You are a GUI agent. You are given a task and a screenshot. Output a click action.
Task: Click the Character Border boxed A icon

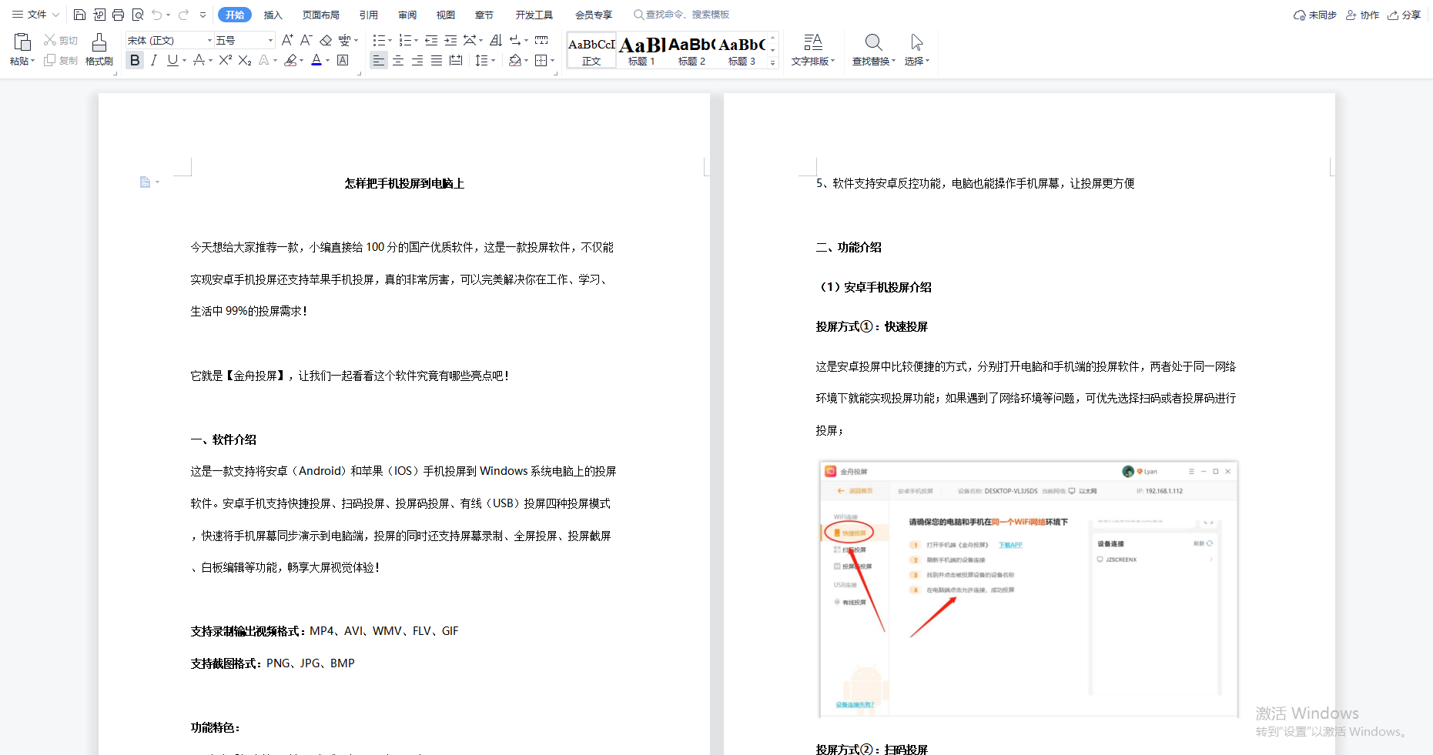coord(343,60)
